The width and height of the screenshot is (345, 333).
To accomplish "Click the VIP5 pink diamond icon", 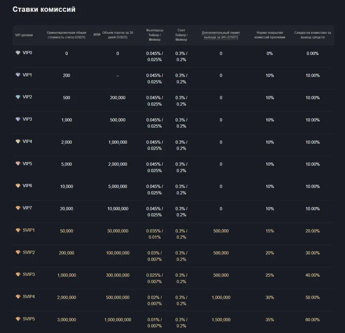I will tap(18, 164).
